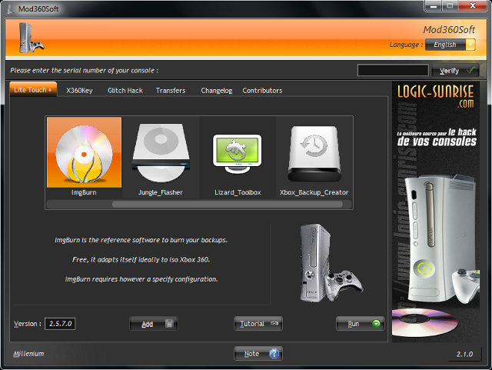This screenshot has width=492, height=370.
Task: Click the 2.1.0 version text
Action: pyautogui.click(x=464, y=354)
